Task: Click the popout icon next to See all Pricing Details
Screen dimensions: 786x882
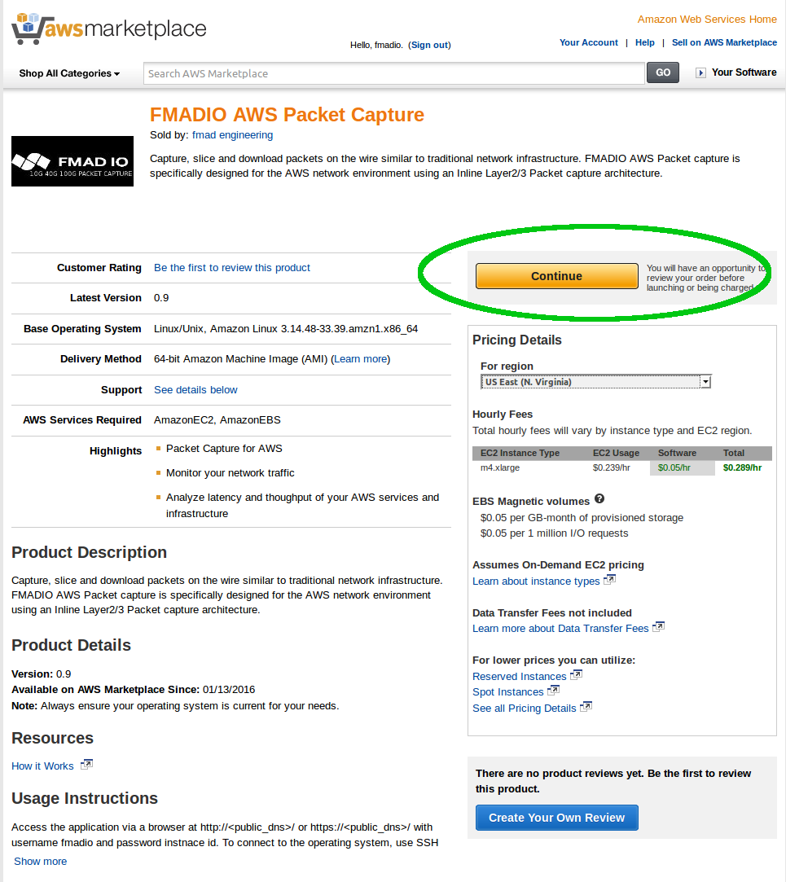Action: [586, 706]
